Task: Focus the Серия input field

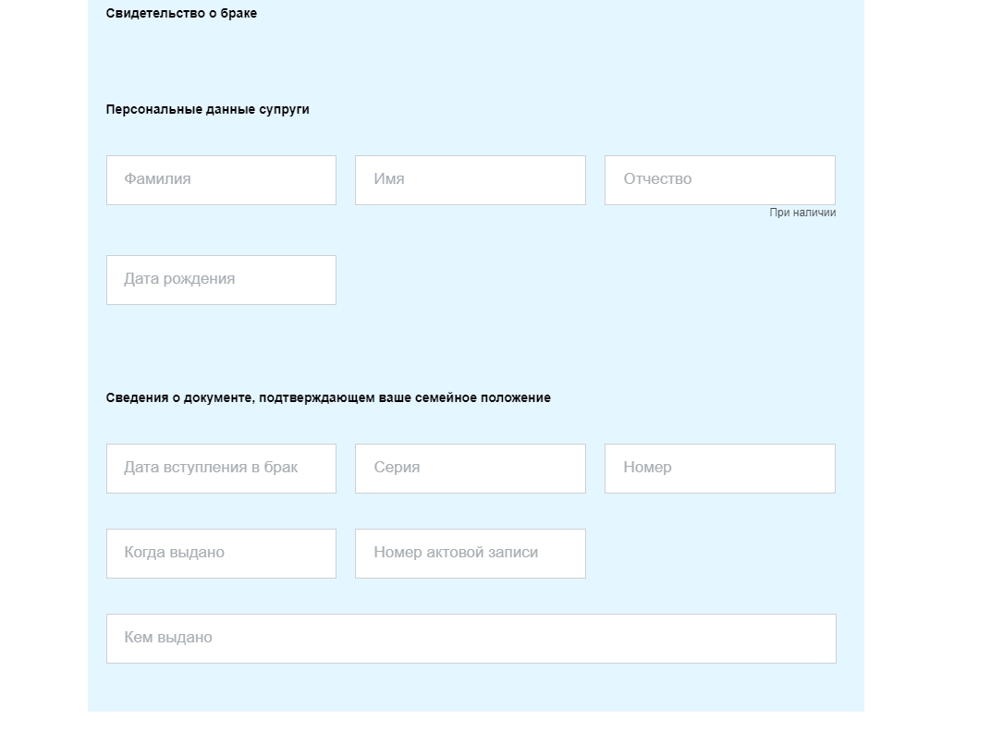Action: coord(471,469)
